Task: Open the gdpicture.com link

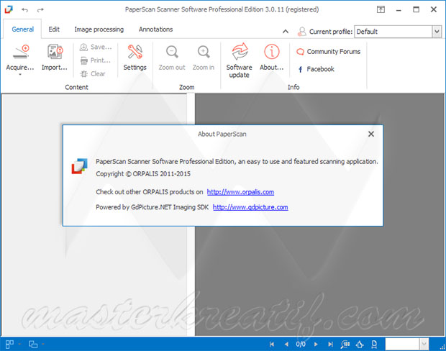Action: pyautogui.click(x=250, y=207)
